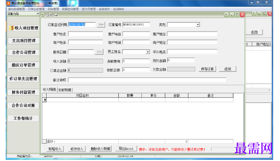Screen dimensions: 280x161
Task: Click 返回 in the background window
Action: [x=254, y=32]
